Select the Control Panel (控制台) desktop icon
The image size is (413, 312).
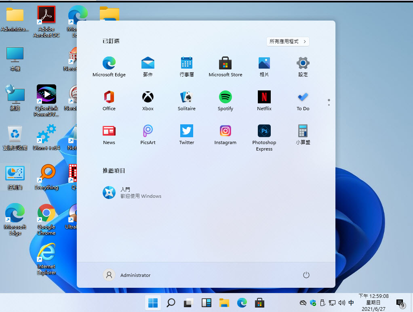point(15,177)
